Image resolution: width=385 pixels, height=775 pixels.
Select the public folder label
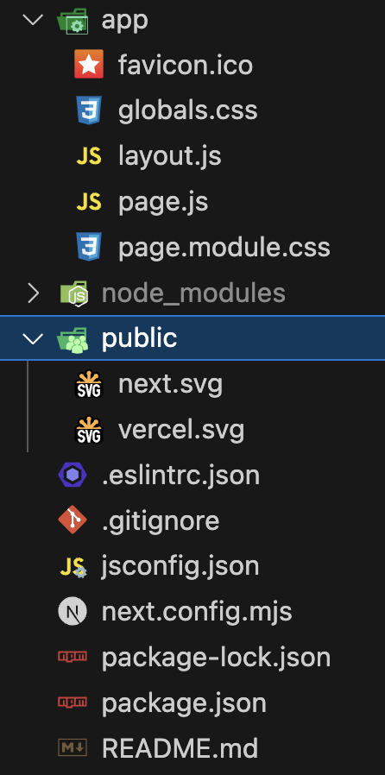[x=139, y=338]
